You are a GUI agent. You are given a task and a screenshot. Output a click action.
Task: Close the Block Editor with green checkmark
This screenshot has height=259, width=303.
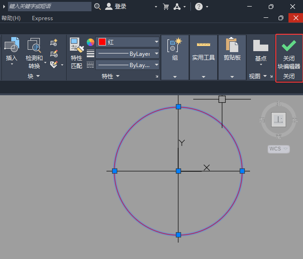[289, 46]
